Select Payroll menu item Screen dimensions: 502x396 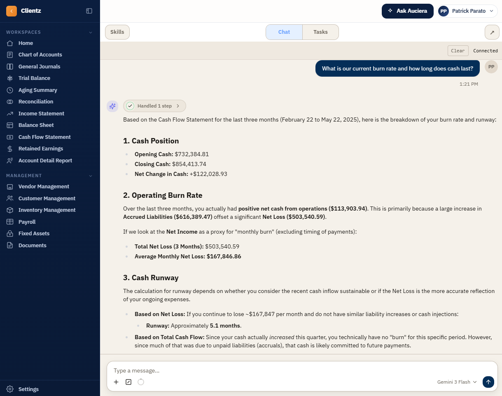pyautogui.click(x=27, y=222)
